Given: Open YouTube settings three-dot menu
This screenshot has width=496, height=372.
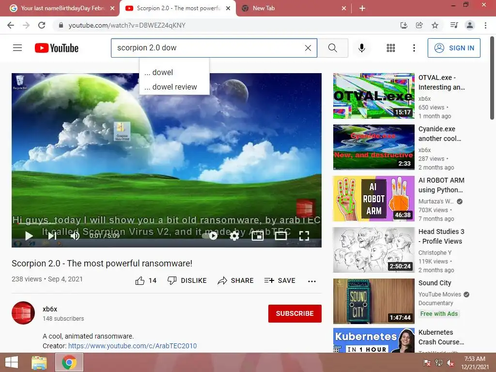Looking at the screenshot, I should pos(414,48).
